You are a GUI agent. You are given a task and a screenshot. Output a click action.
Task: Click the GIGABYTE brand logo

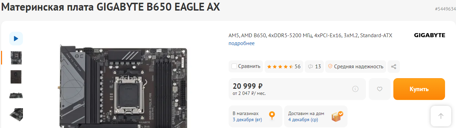click(x=430, y=35)
